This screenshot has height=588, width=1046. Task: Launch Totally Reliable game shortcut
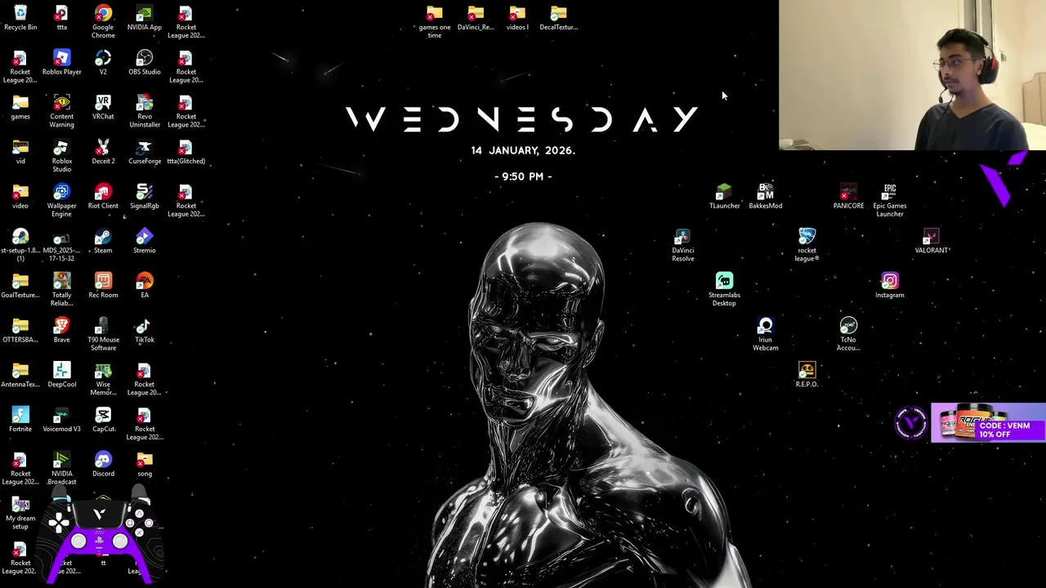(62, 290)
